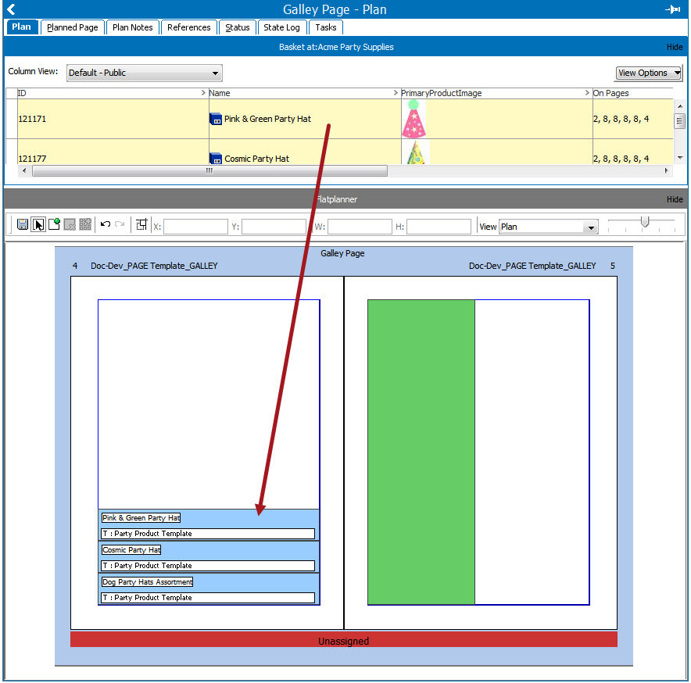Open the Column View dropdown

144,73
